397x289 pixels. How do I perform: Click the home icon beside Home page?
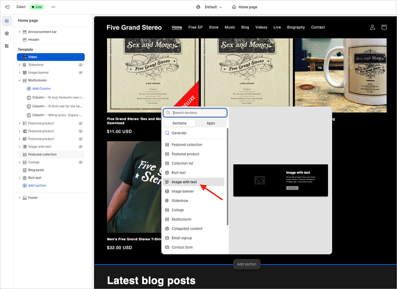click(234, 7)
